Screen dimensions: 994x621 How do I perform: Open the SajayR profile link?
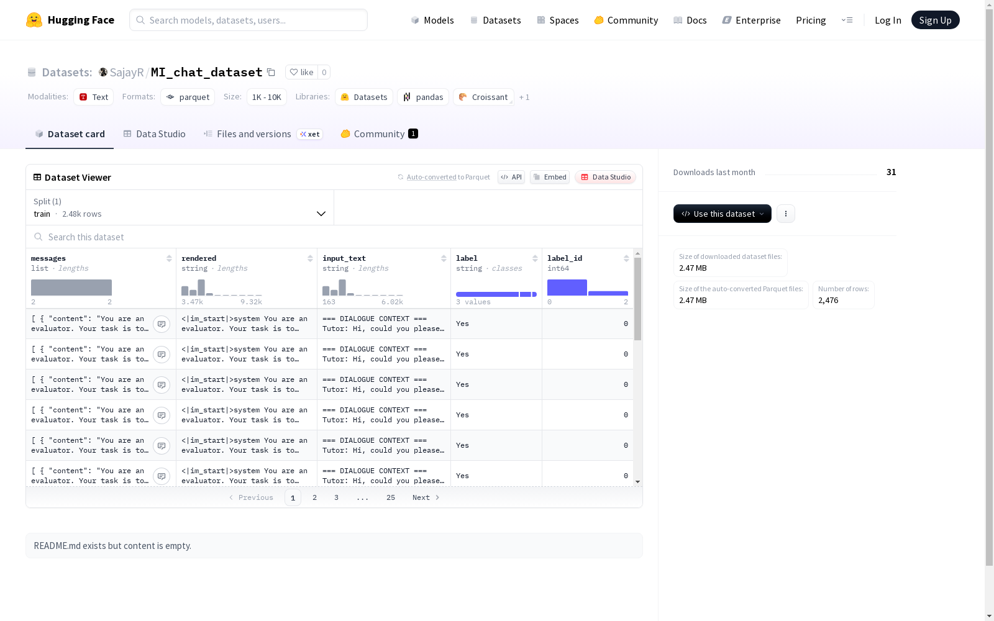pos(127,72)
